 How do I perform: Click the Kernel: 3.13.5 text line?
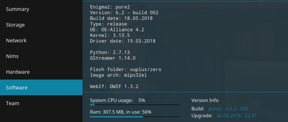point(110,35)
